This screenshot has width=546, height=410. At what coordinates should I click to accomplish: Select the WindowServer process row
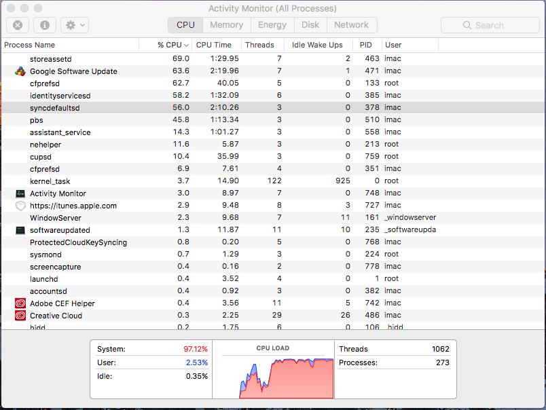274,218
